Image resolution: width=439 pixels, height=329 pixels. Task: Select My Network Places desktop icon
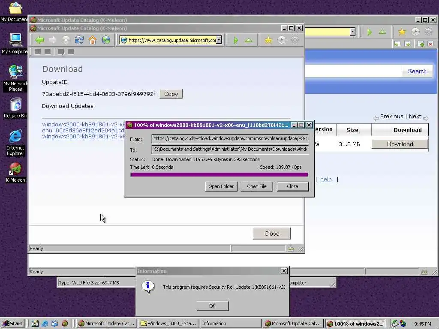15,78
